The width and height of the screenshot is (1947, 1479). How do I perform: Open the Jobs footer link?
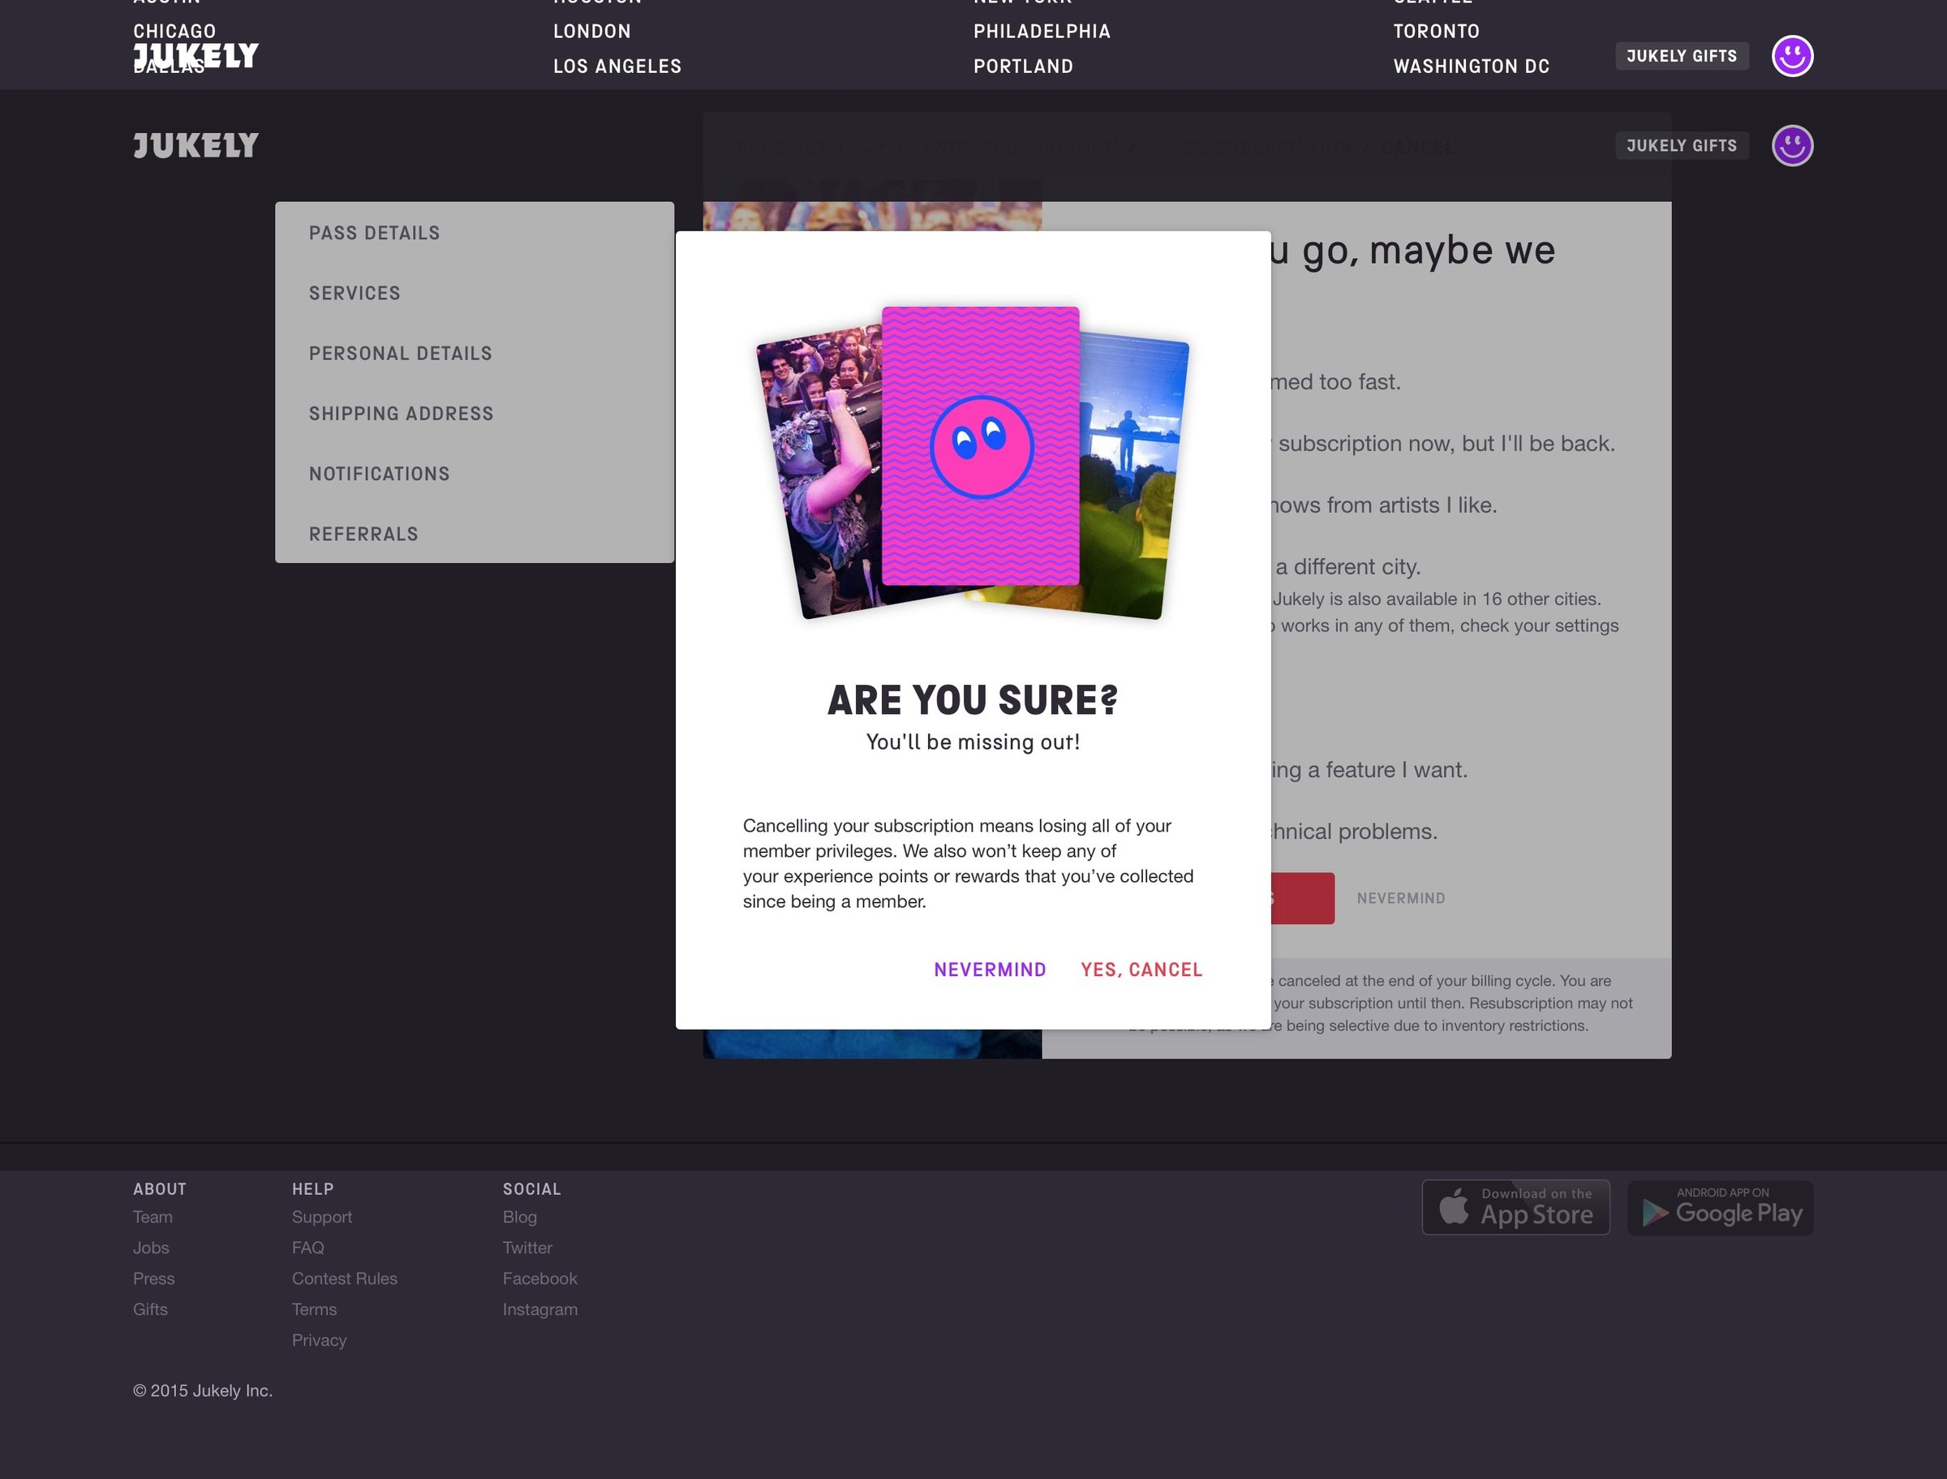coord(151,1248)
